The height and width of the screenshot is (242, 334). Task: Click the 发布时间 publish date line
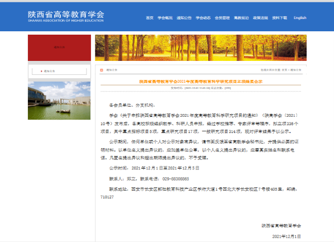coord(201,88)
